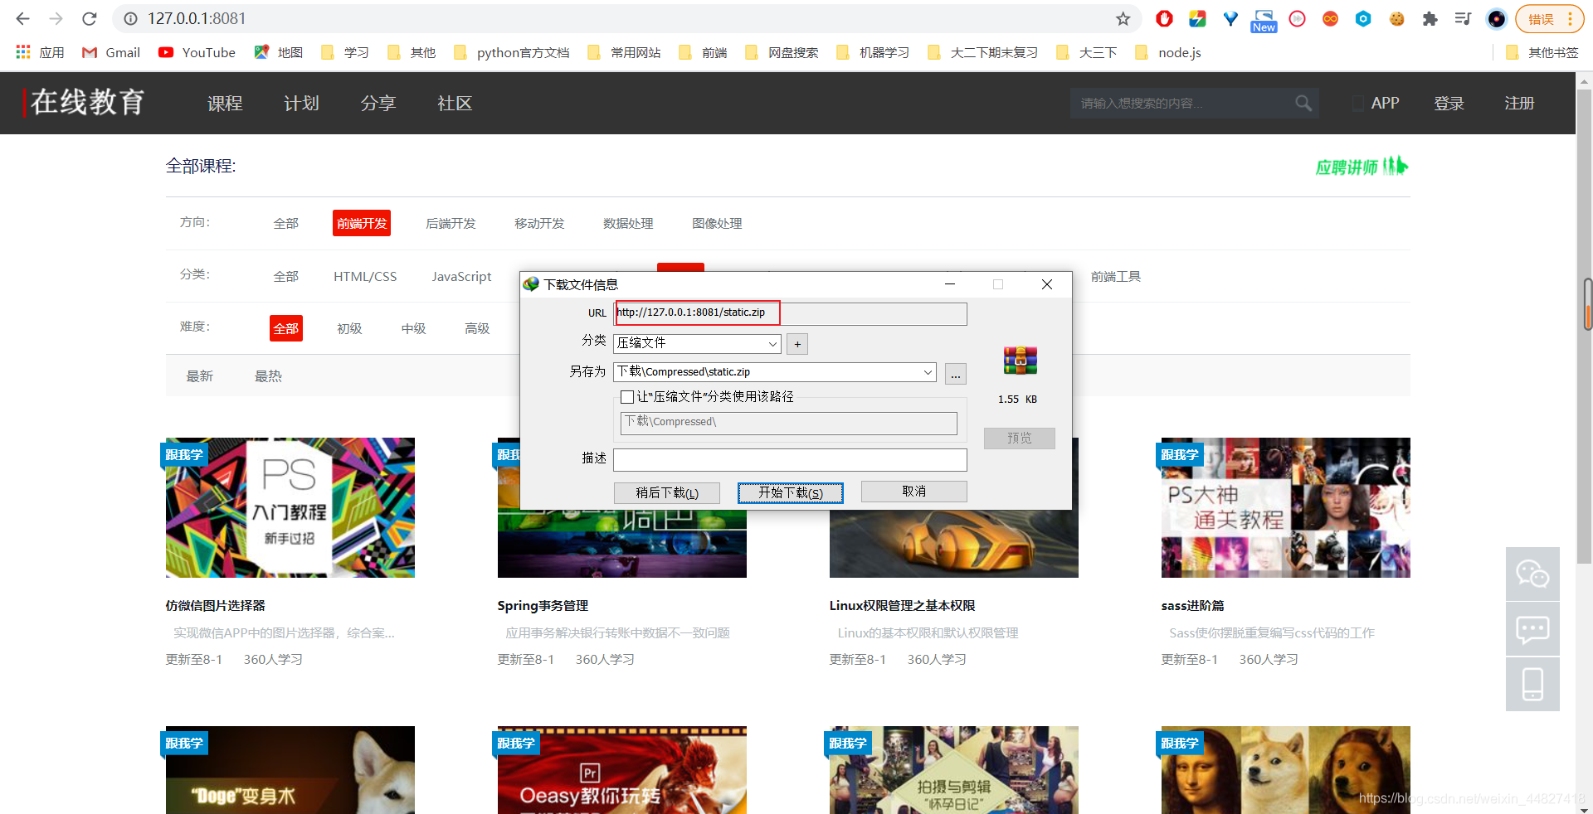
Task: Open the profile avatar icon
Action: [x=1496, y=18]
